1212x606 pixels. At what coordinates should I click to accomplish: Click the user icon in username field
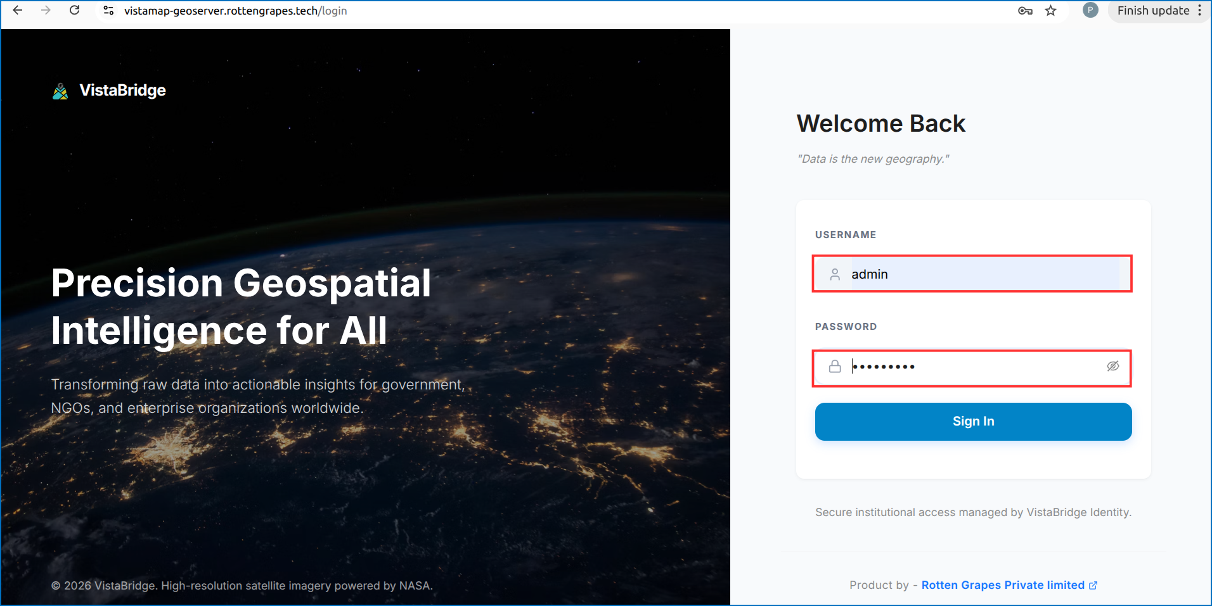[835, 274]
